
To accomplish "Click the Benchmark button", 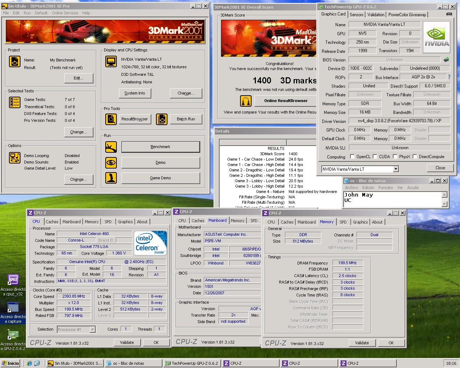I will click(161, 147).
